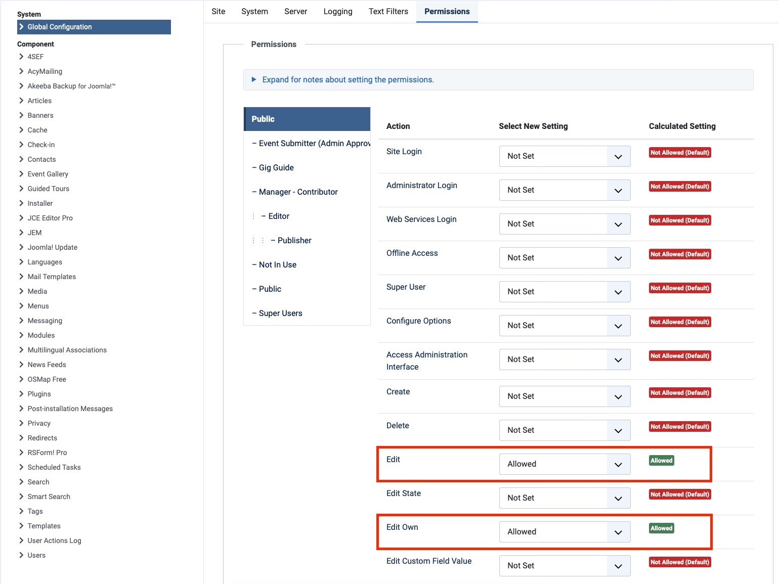Click chevron icon next to Akeeba Backup
Image resolution: width=779 pixels, height=584 pixels.
coord(21,86)
